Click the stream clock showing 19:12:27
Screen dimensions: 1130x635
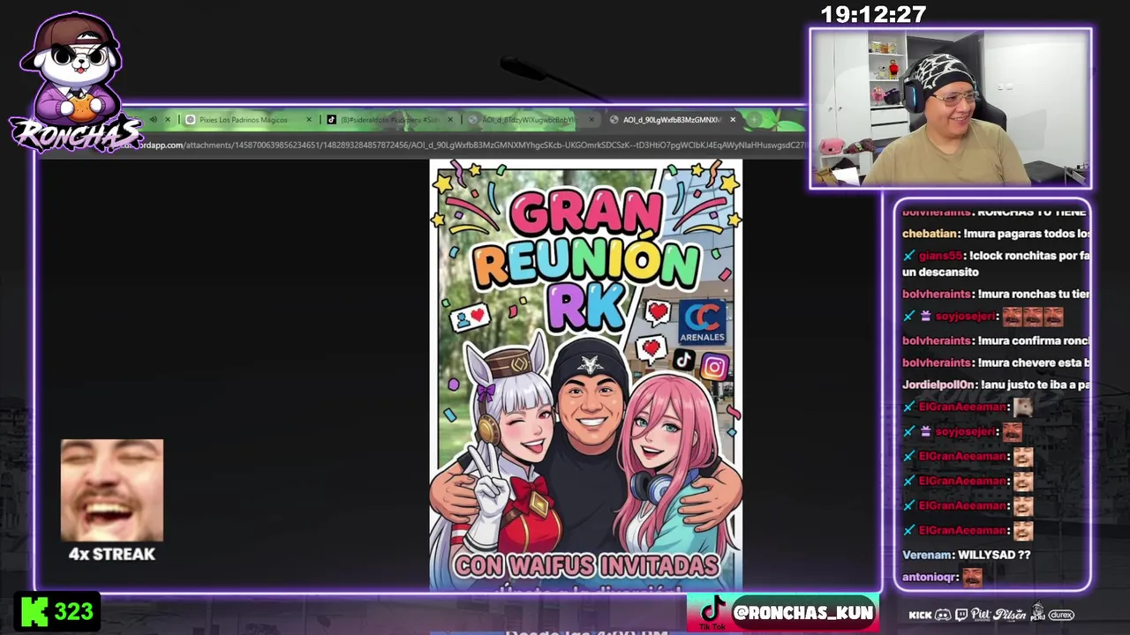[x=873, y=15]
